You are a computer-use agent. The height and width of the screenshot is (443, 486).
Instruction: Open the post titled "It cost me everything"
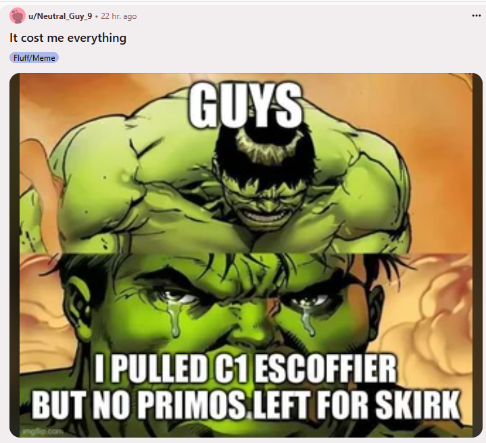click(68, 38)
